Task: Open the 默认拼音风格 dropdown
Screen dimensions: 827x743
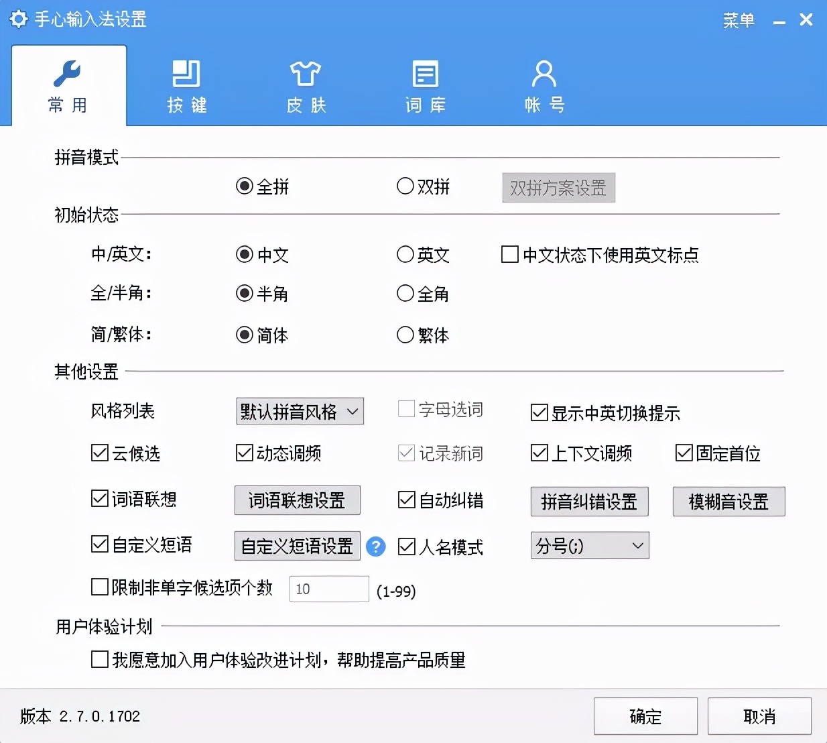Action: coord(300,411)
